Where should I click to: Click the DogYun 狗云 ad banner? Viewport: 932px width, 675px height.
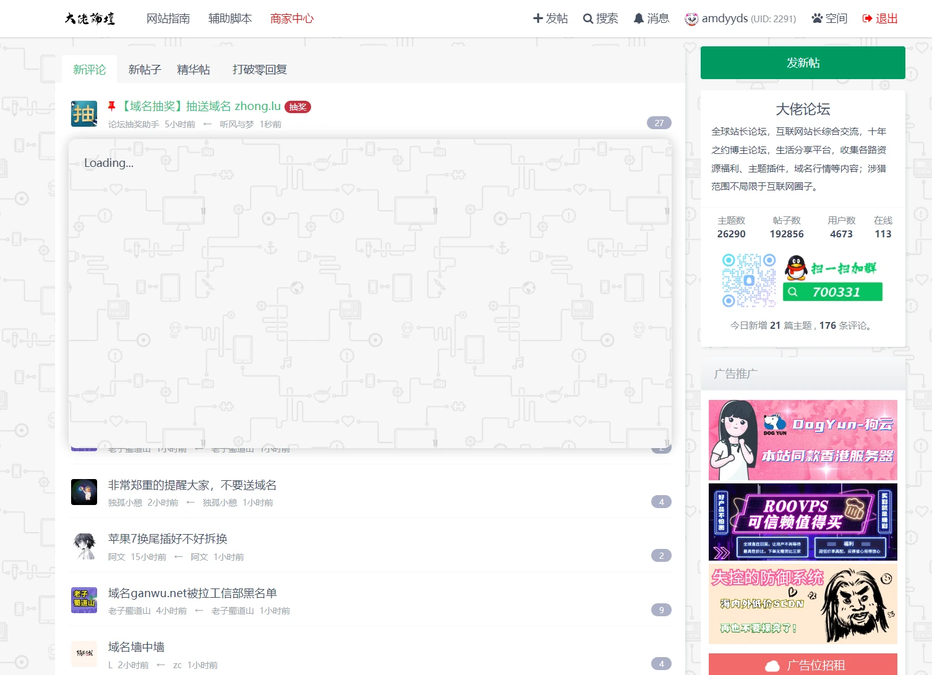pos(803,440)
